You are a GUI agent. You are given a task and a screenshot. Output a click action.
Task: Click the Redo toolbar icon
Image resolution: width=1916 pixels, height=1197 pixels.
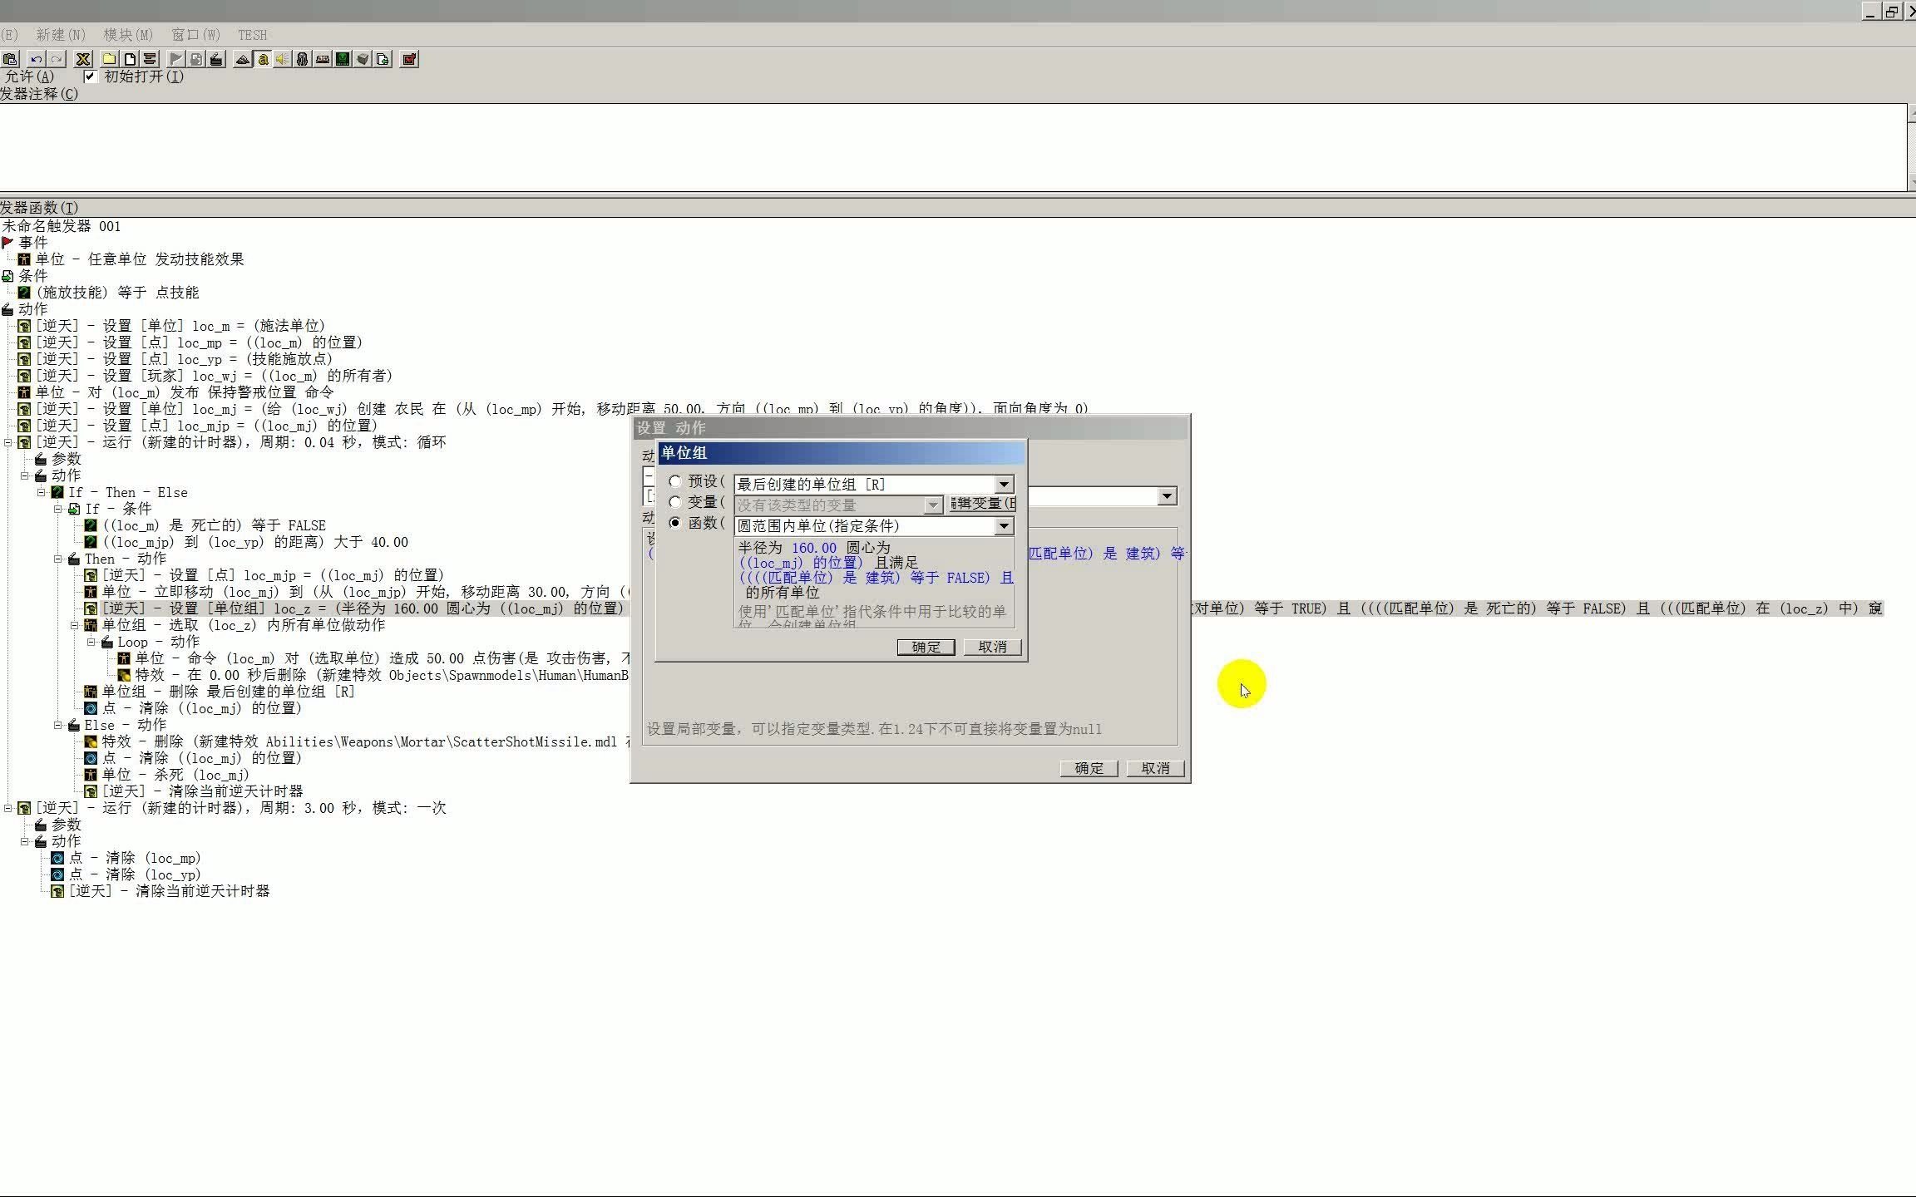(56, 59)
